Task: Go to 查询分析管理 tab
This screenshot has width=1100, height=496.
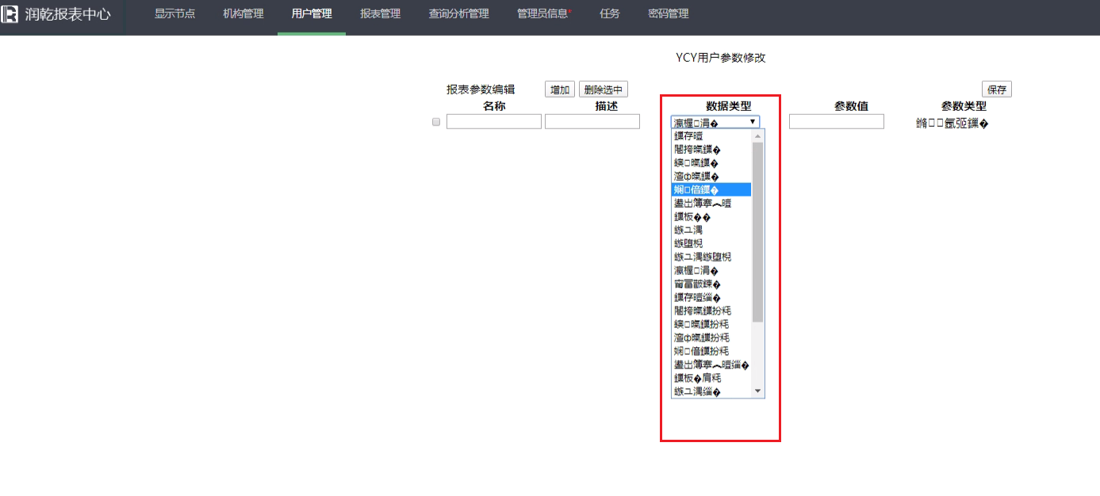Action: [458, 14]
